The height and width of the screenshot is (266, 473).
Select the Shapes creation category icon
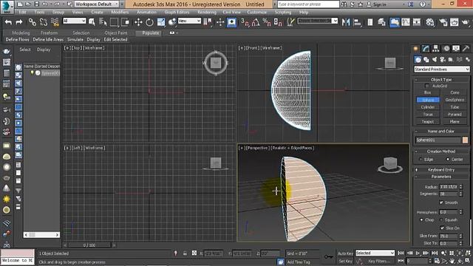pos(426,60)
